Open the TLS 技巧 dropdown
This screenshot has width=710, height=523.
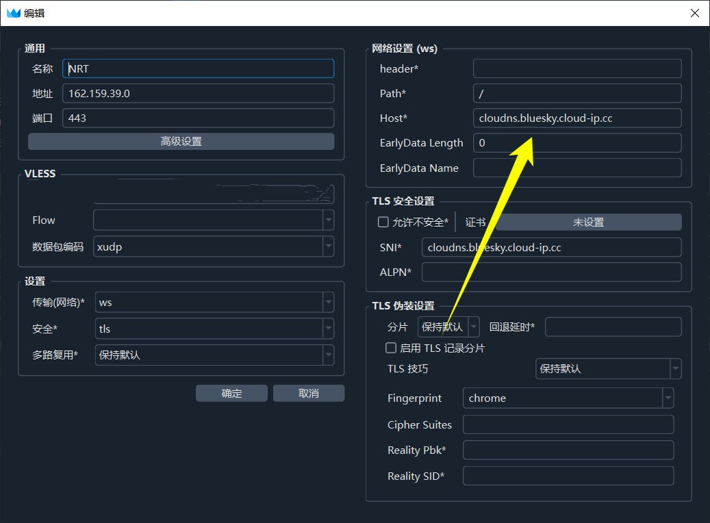click(x=608, y=368)
